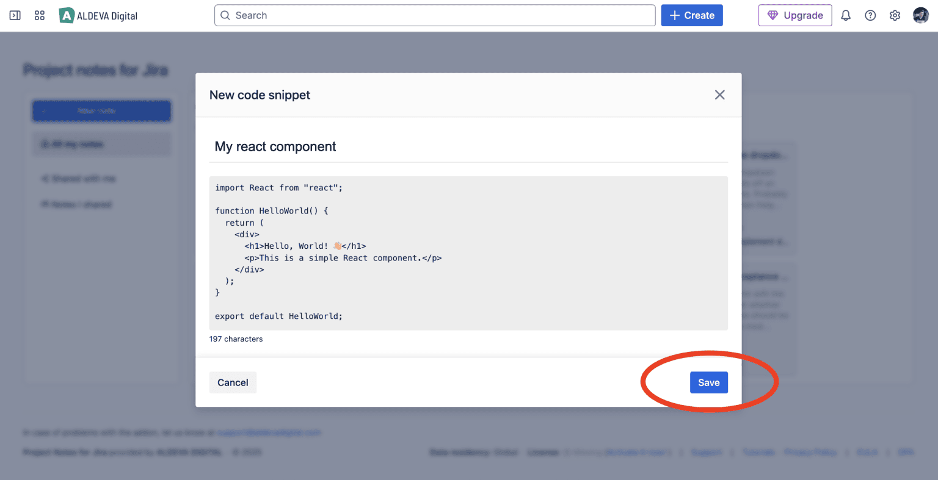Open the settings gear icon
This screenshot has width=938, height=480.
[895, 15]
